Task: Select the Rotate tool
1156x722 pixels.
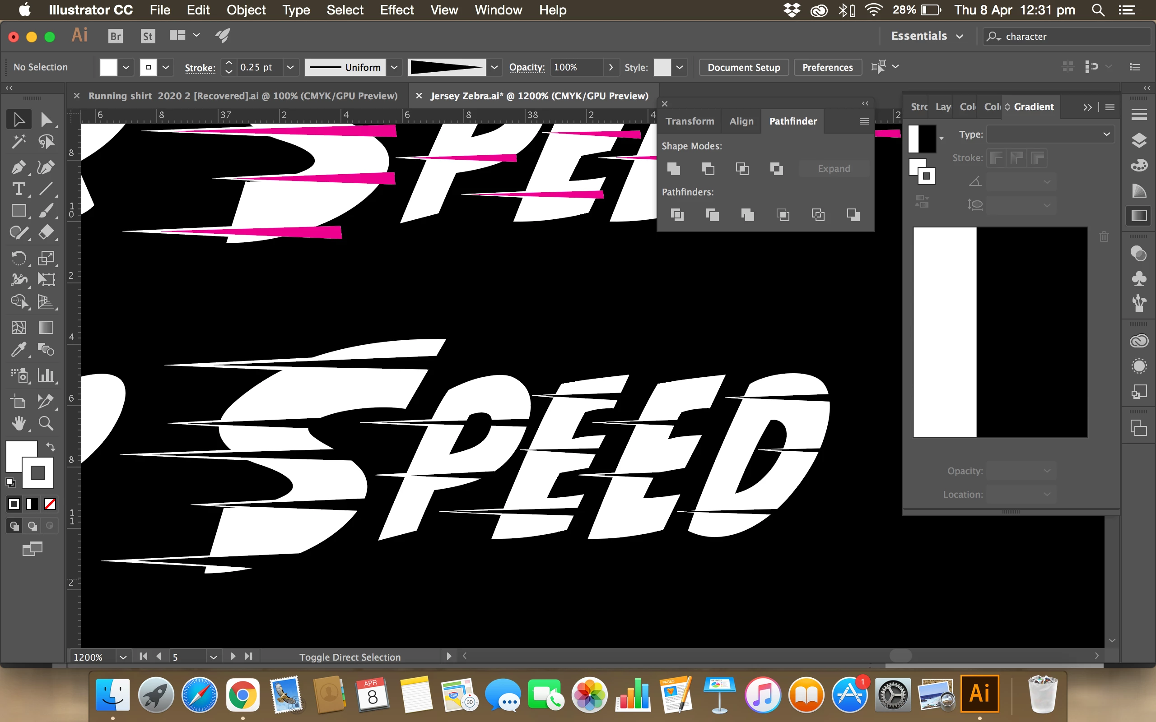Action: (18, 258)
